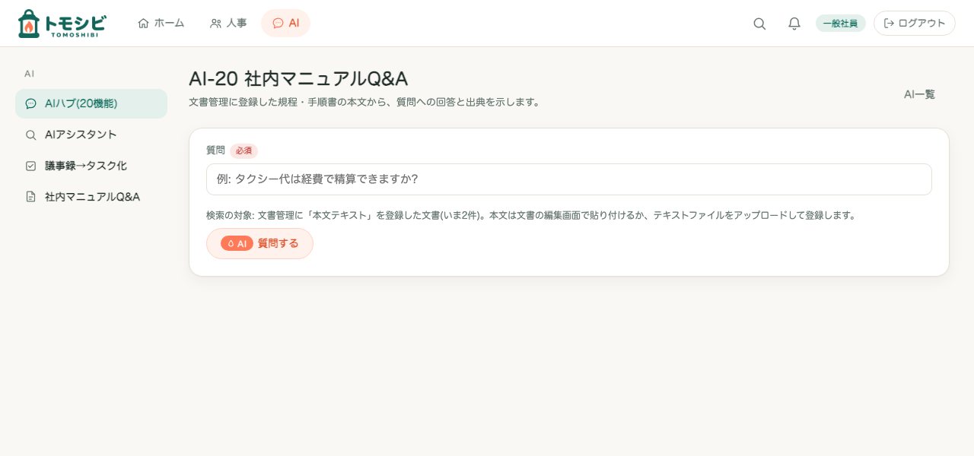Click the AI一覧 link
Screen dimensions: 974x456
(919, 94)
